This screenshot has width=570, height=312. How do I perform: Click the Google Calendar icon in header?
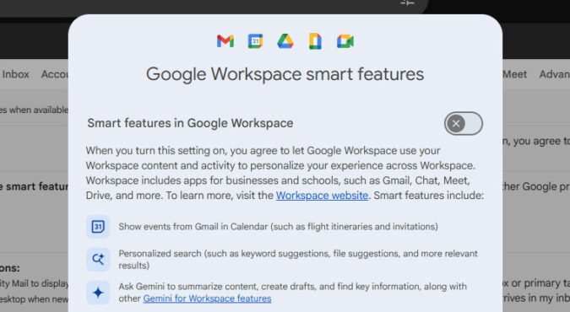point(256,41)
